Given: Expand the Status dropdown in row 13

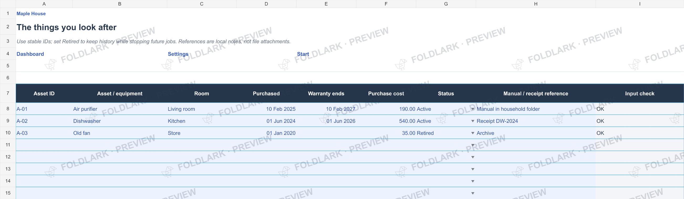Looking at the screenshot, I should click(x=473, y=169).
